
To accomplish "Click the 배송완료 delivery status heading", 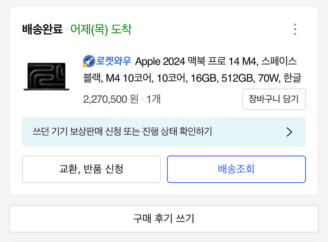I will [42, 30].
